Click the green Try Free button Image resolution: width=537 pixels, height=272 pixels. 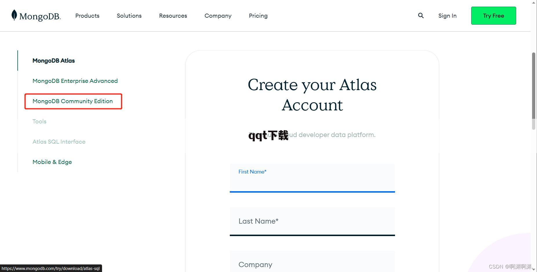tap(494, 16)
